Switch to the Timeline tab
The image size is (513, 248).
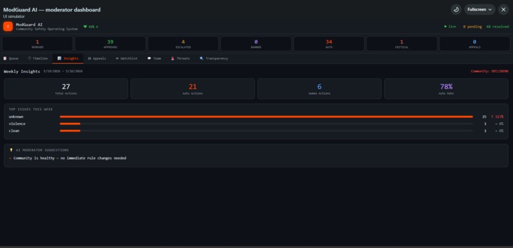38,59
